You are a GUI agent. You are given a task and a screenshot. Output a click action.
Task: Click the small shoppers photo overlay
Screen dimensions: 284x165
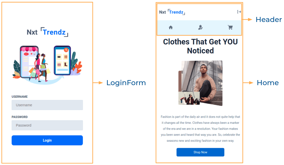[189, 98]
